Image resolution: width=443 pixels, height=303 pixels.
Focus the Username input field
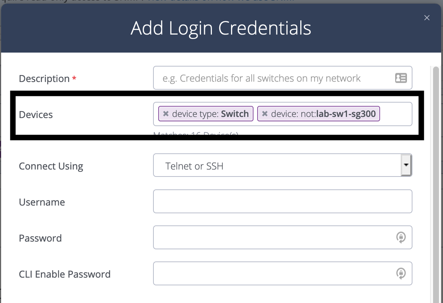[x=283, y=201]
